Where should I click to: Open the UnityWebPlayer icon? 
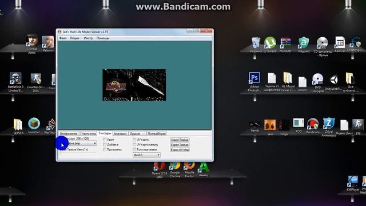click(333, 82)
